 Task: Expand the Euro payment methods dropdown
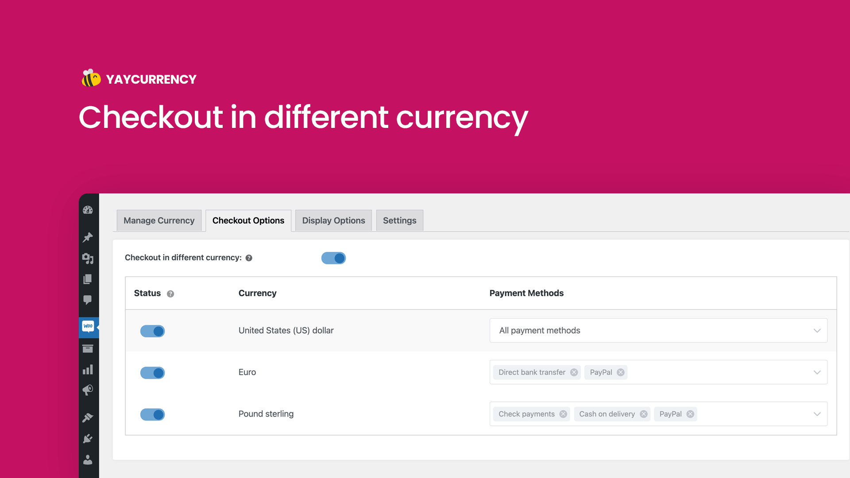pyautogui.click(x=817, y=372)
